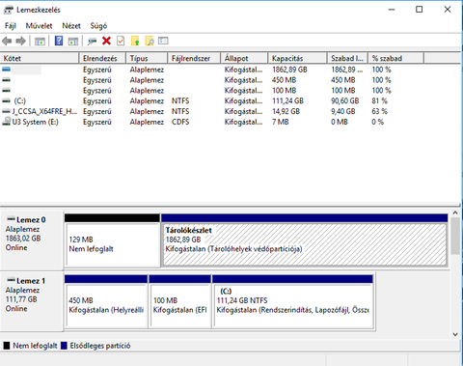
Task: Open the Művelet menu
Action: 39,26
